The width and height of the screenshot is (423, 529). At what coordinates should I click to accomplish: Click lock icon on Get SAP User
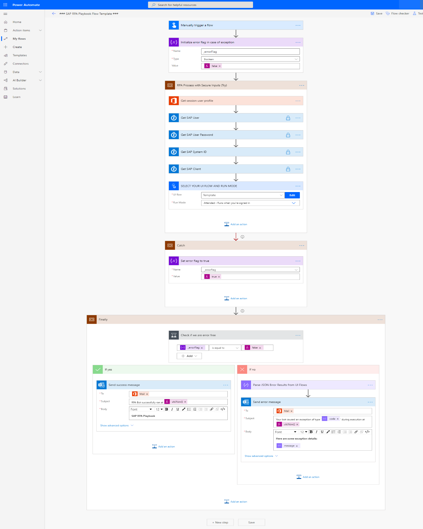[288, 118]
